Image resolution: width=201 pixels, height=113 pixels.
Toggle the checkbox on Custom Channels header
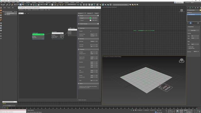tap(98, 24)
